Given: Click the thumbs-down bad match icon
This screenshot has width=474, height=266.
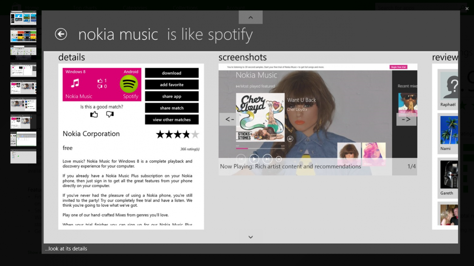Looking at the screenshot, I should pyautogui.click(x=110, y=114).
